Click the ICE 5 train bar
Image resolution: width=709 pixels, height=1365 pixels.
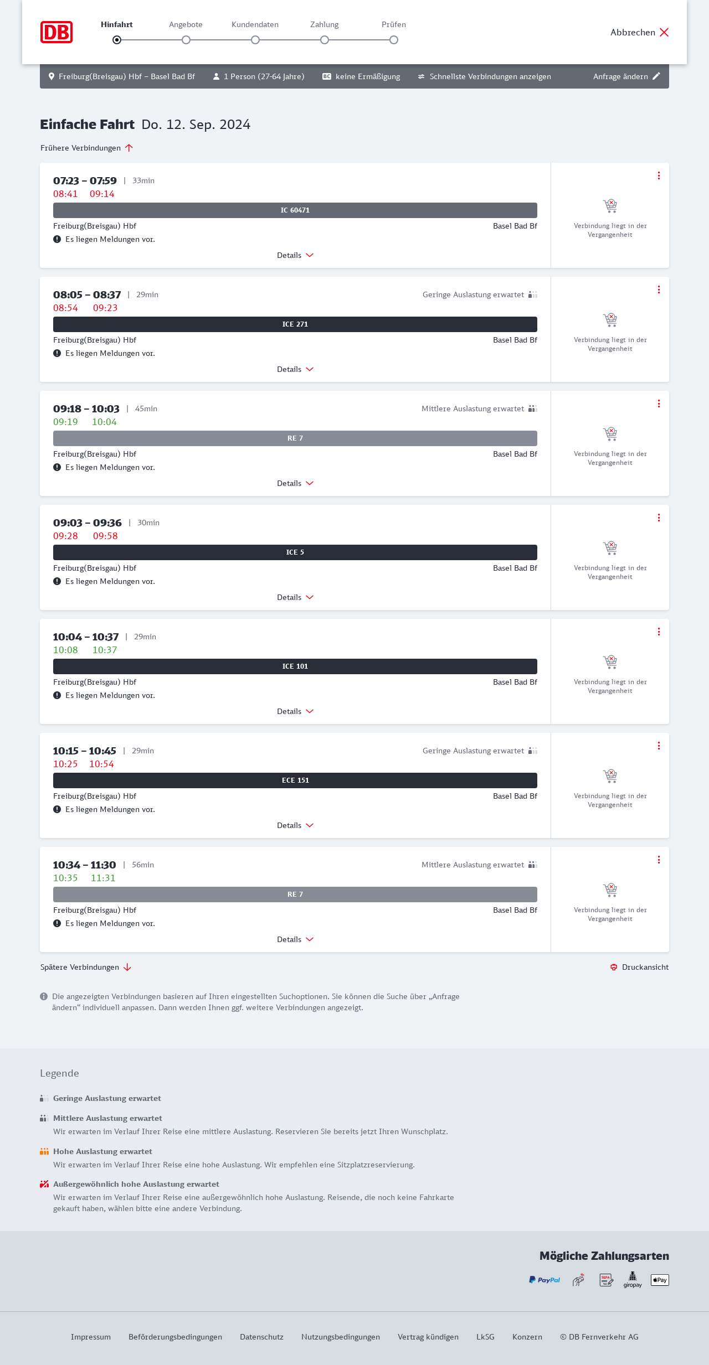pos(295,552)
